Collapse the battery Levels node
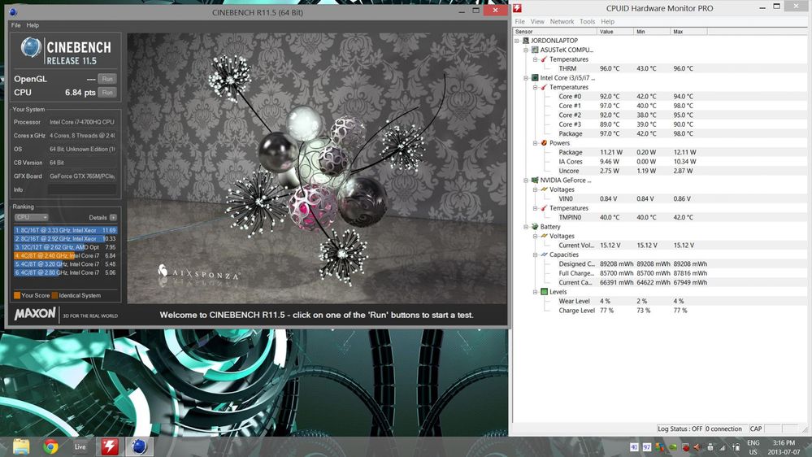 point(536,292)
